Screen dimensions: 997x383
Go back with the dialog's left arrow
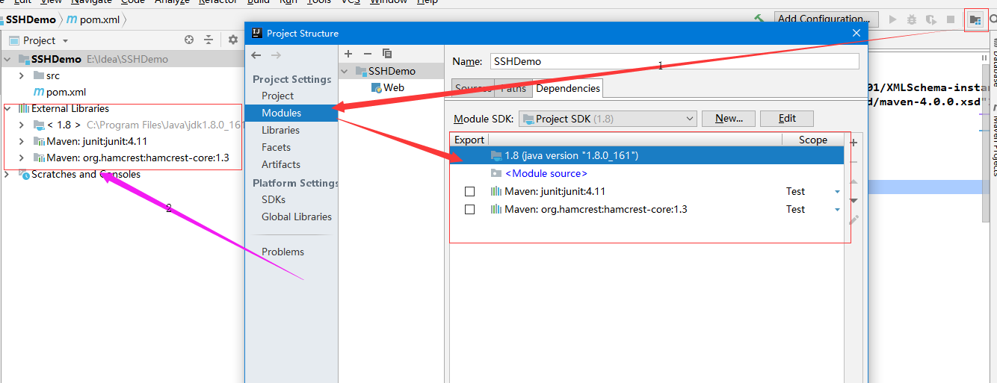coord(256,55)
